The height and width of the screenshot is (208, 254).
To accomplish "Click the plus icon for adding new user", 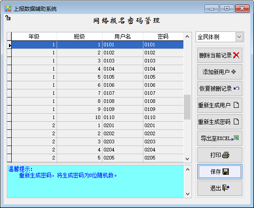I will point(233,71).
